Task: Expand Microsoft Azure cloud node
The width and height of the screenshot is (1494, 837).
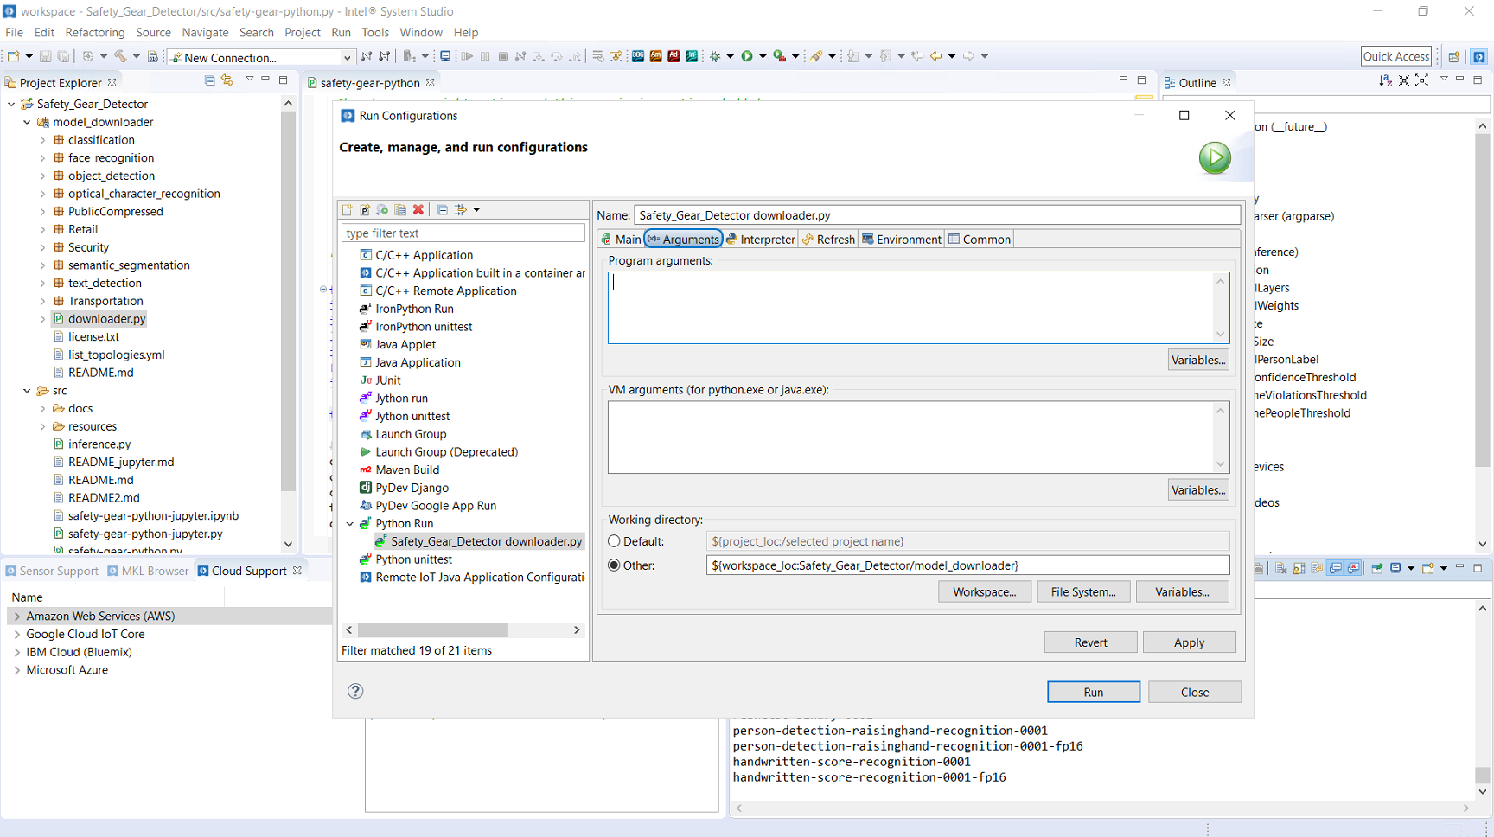Action: [x=17, y=670]
